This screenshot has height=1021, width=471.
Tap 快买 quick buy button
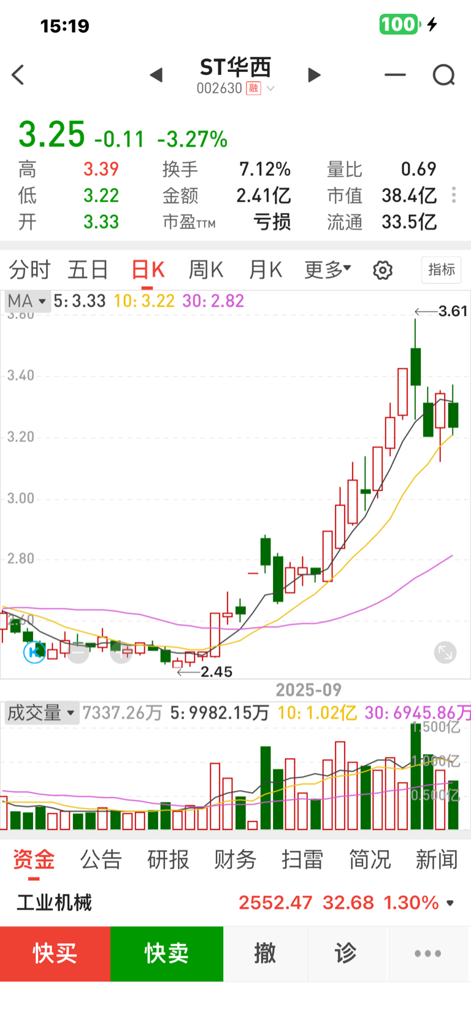[x=55, y=953]
